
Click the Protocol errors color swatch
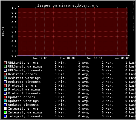coord(5,86)
